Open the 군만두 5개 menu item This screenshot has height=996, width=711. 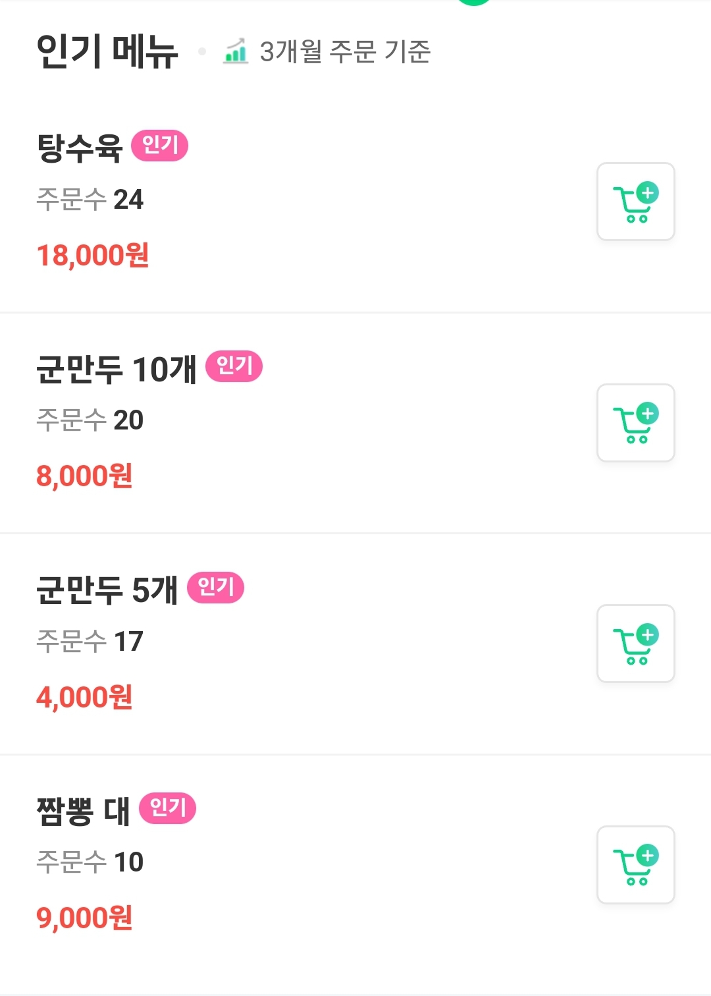coord(355,644)
